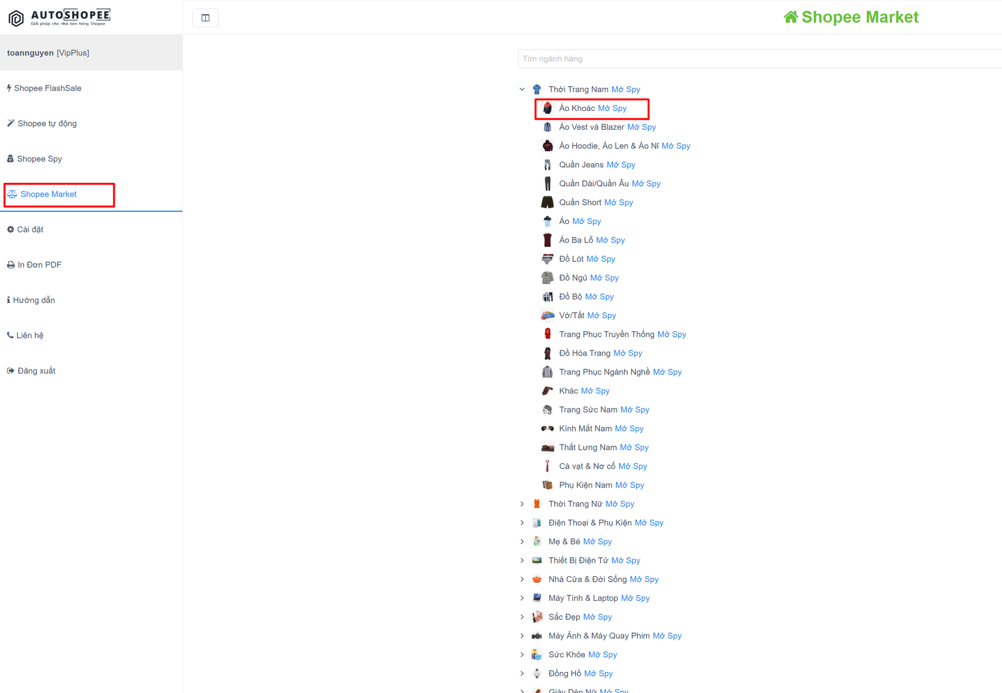Click the sidebar collapse icon at top
The width and height of the screenshot is (1002, 693).
tap(205, 18)
